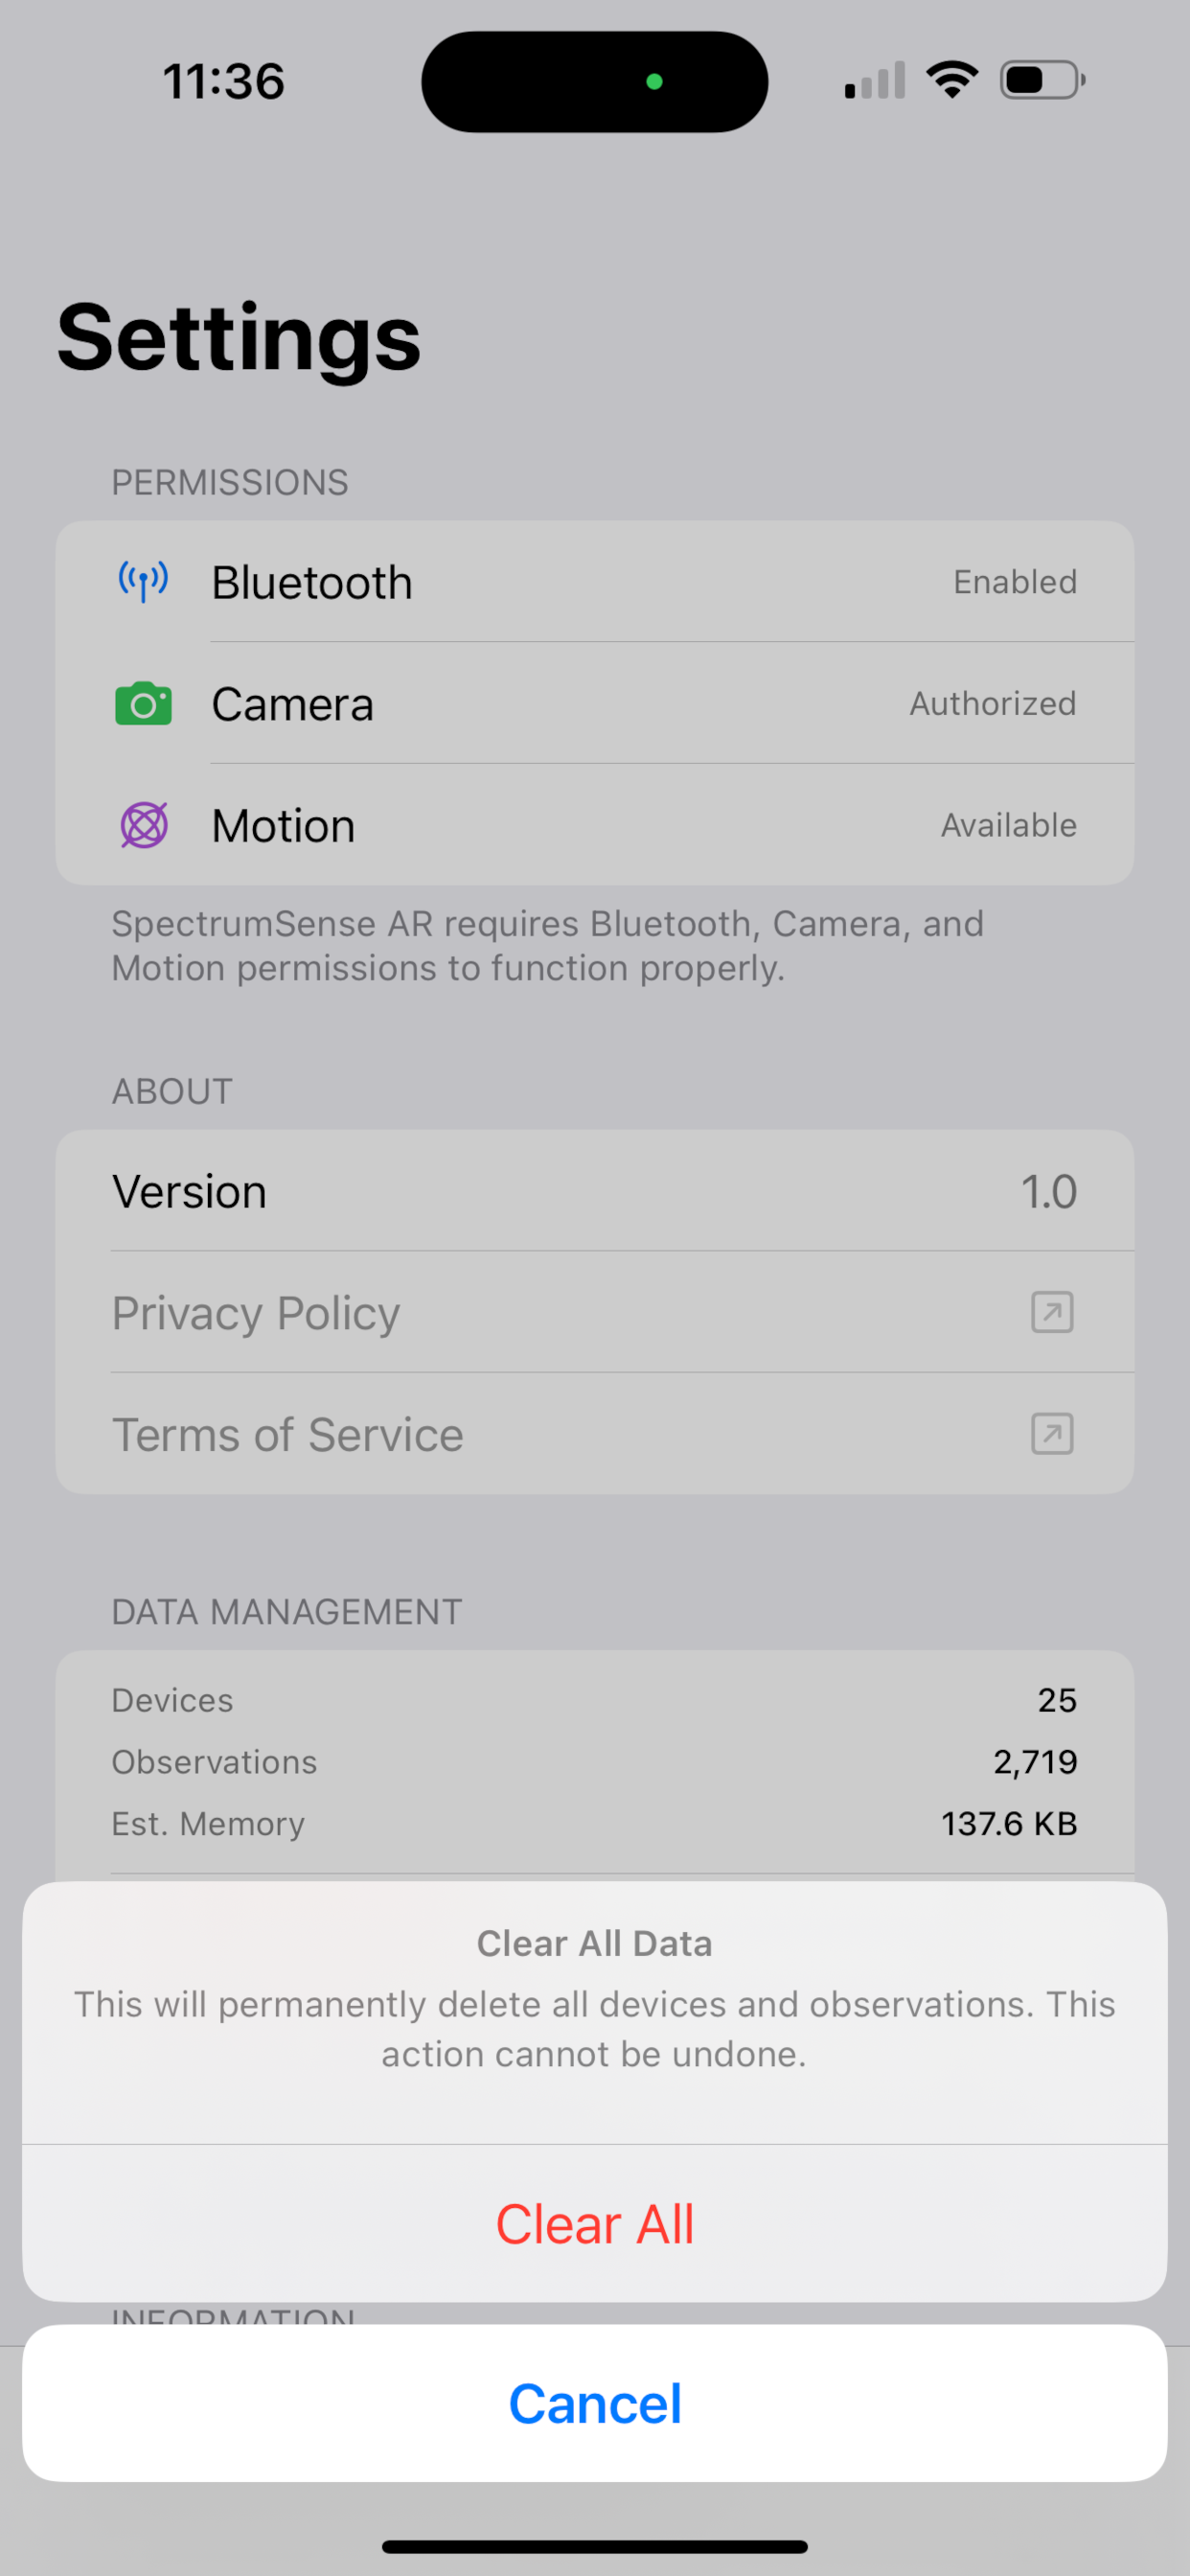Image resolution: width=1190 pixels, height=2576 pixels.
Task: Tap the green Camera icon
Action: pyautogui.click(x=143, y=704)
